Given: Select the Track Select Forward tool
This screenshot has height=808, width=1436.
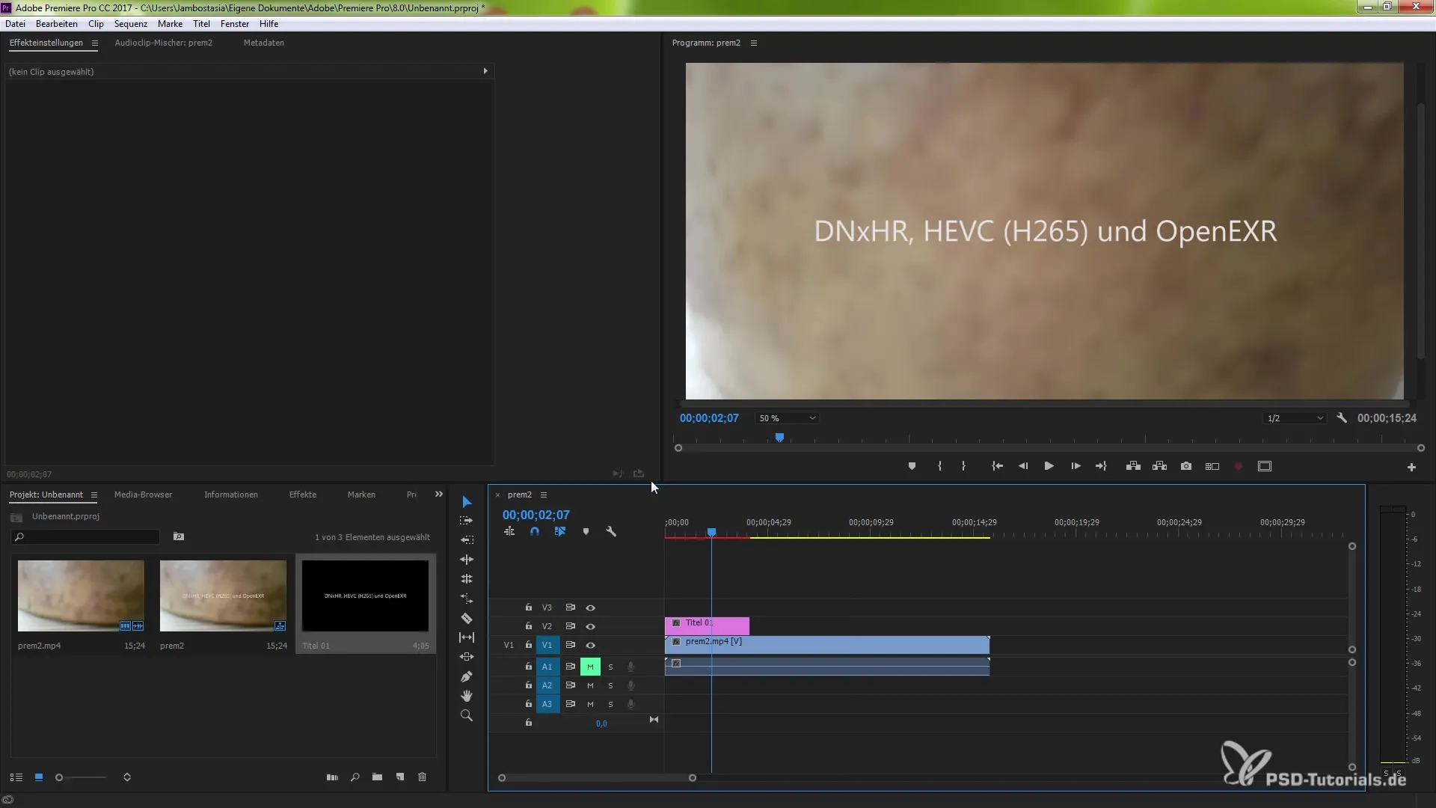Looking at the screenshot, I should pyautogui.click(x=467, y=521).
